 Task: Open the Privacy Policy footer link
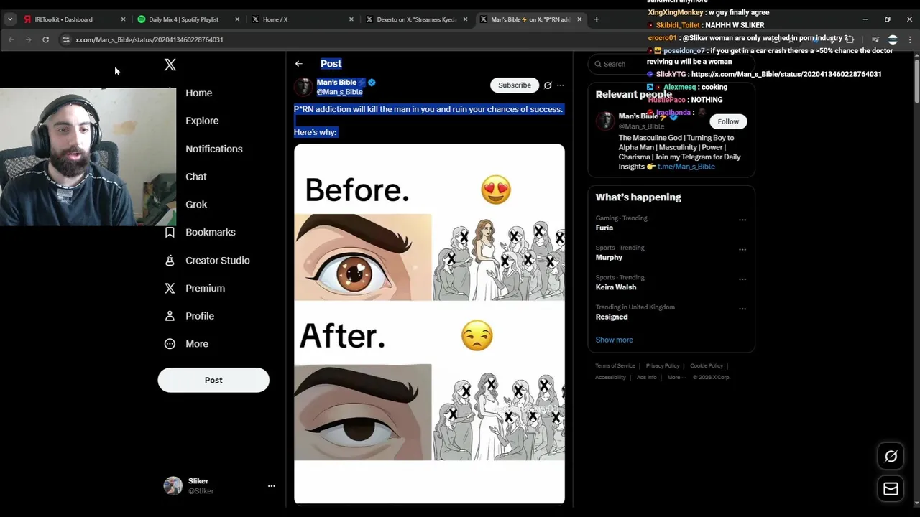pos(663,366)
